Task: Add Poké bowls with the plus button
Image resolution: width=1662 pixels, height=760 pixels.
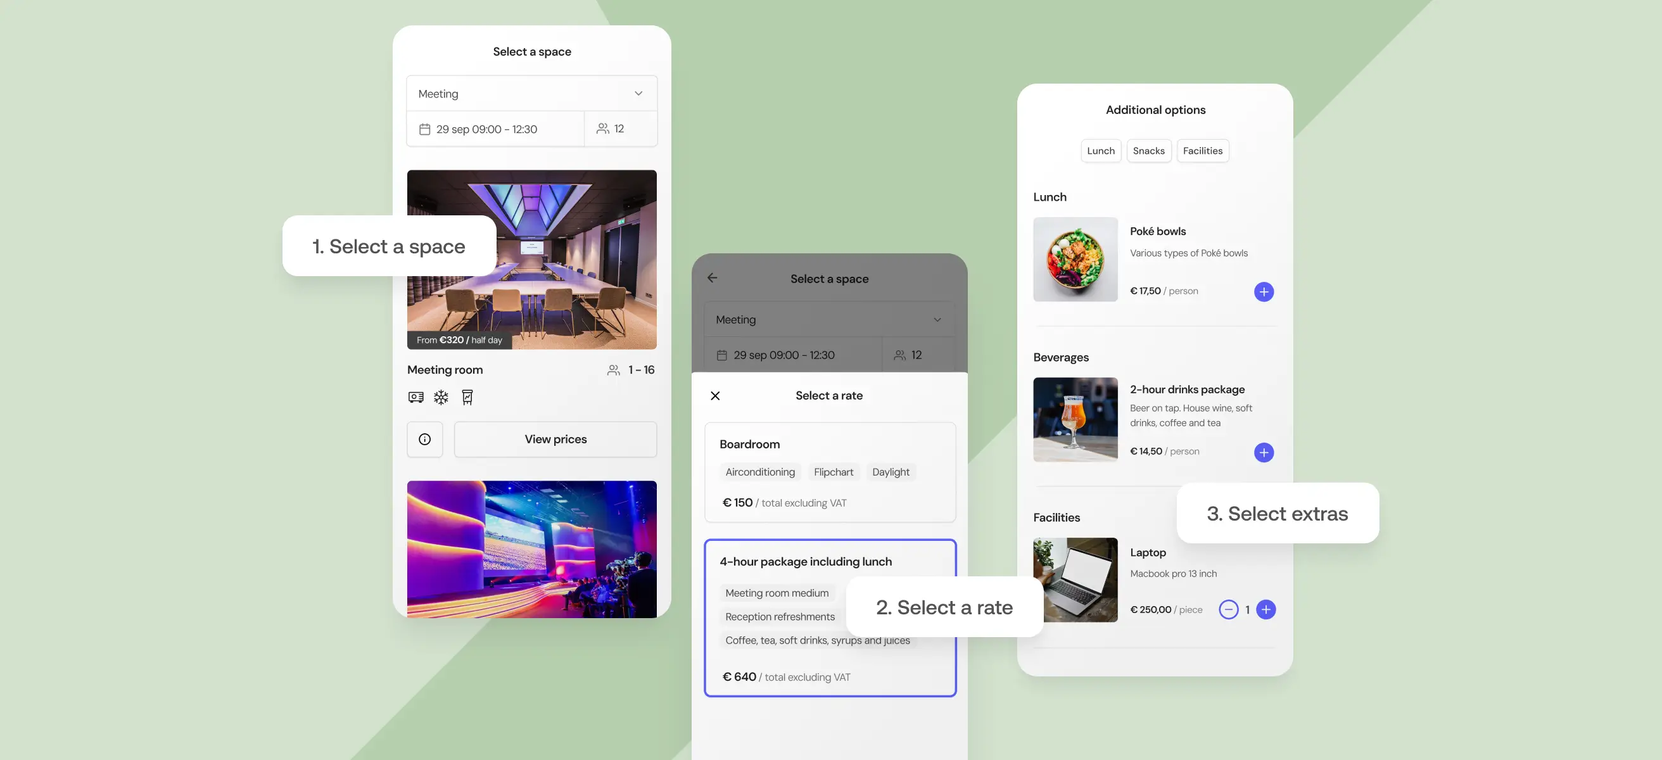Action: (x=1263, y=291)
